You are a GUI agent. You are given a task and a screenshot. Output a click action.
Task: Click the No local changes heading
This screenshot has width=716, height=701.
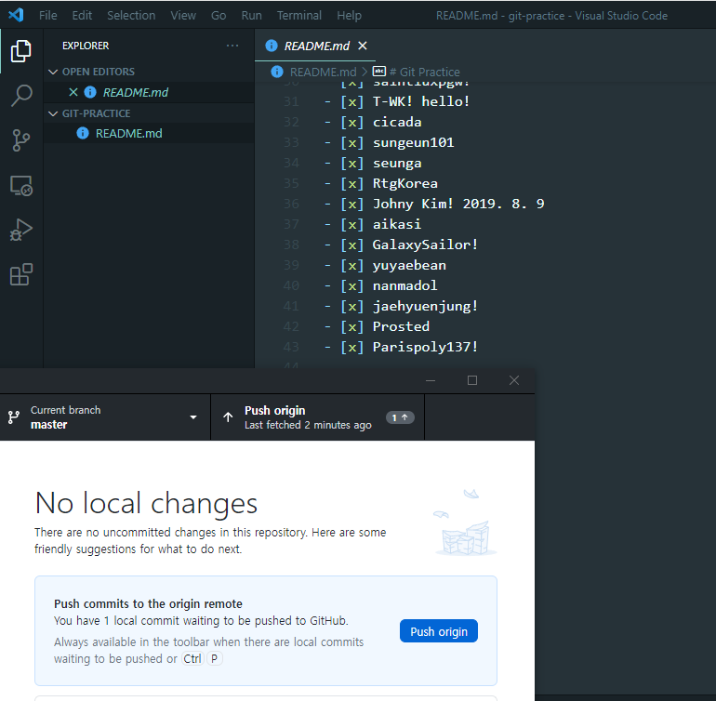146,503
